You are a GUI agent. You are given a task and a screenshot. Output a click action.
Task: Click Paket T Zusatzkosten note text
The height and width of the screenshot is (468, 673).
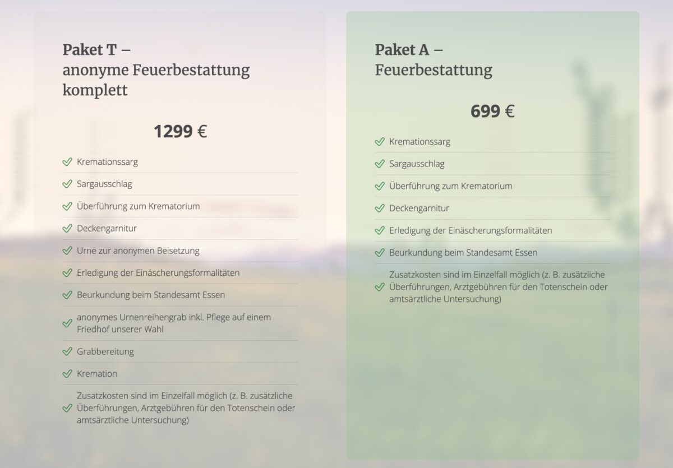pos(186,407)
